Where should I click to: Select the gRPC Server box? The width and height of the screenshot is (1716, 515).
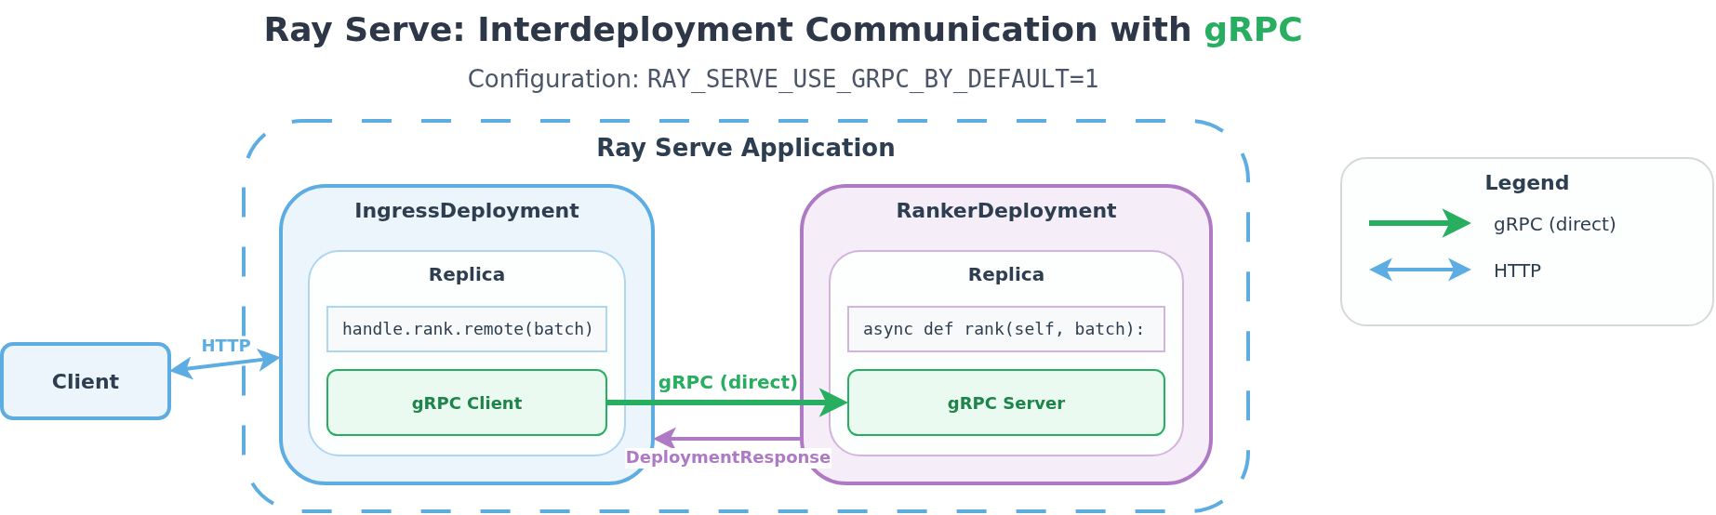pyautogui.click(x=1006, y=403)
